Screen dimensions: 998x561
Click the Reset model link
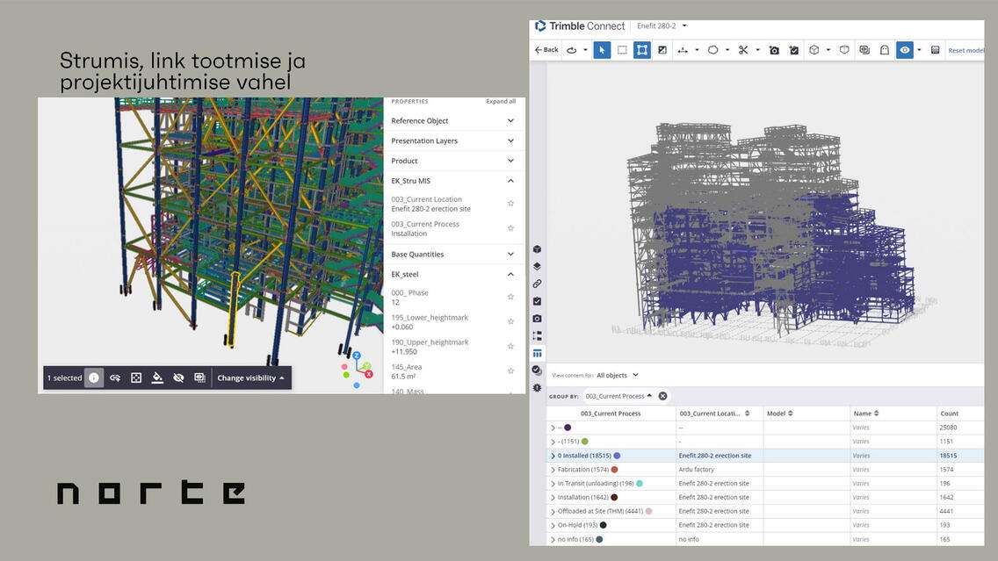click(x=965, y=50)
